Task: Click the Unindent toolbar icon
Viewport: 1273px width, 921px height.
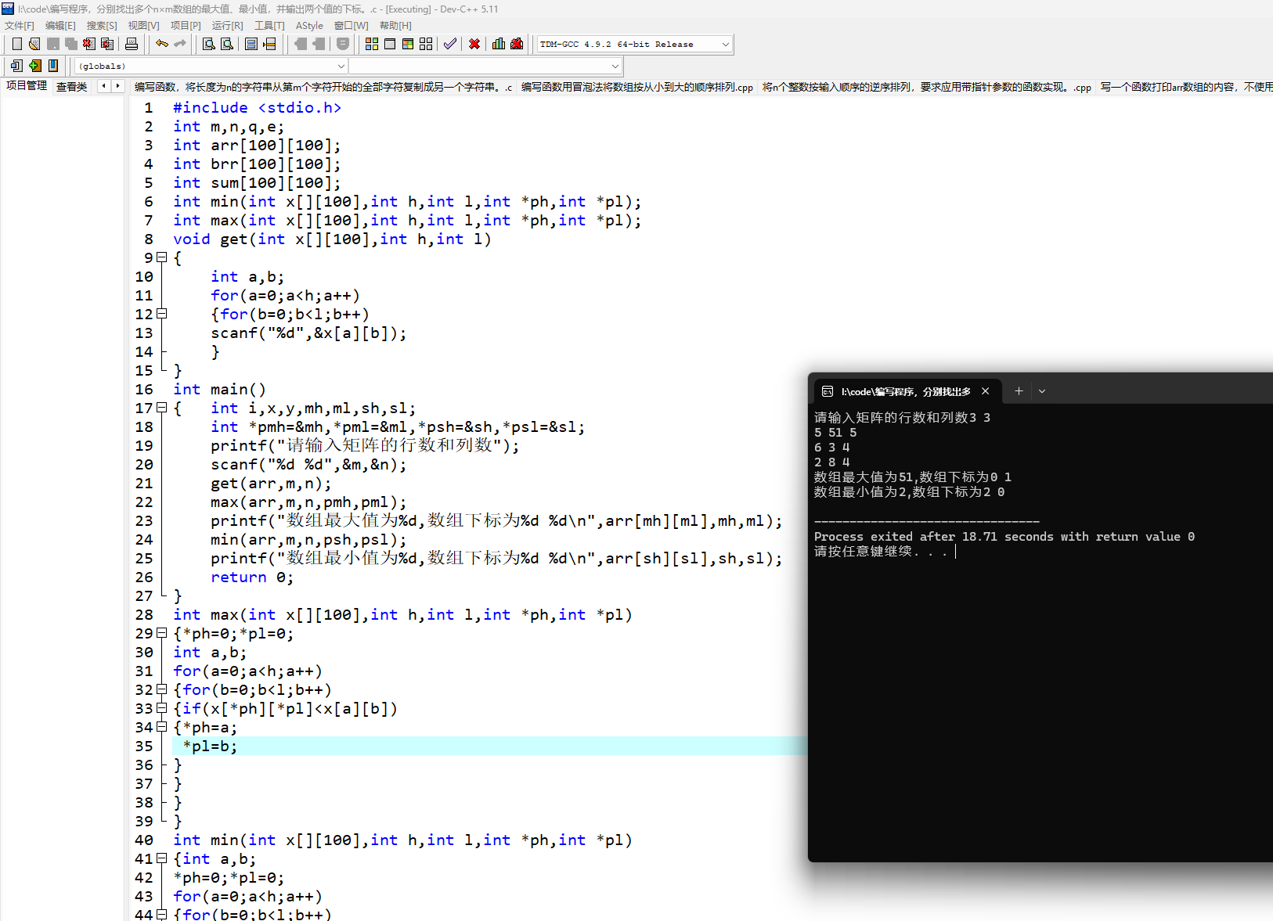Action: coord(319,44)
